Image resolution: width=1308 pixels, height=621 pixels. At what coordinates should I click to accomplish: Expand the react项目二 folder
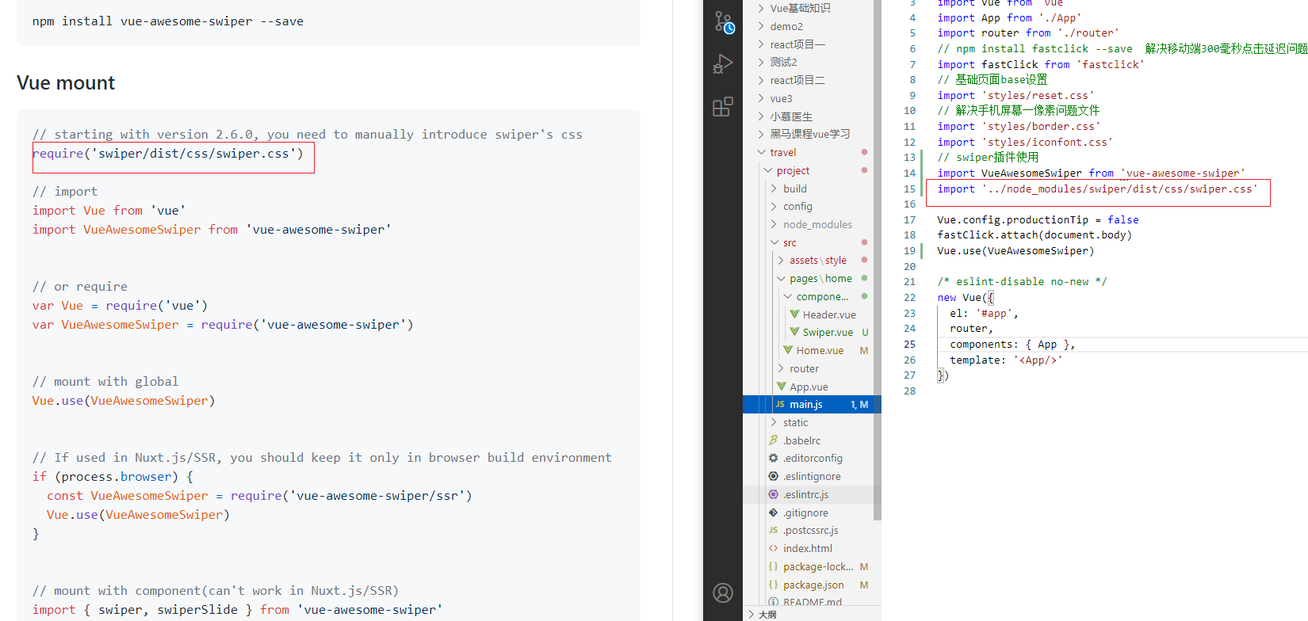pyautogui.click(x=761, y=80)
